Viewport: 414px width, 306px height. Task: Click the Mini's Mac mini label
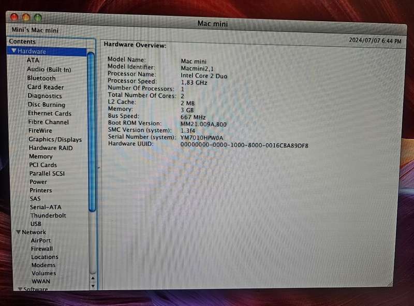35,30
